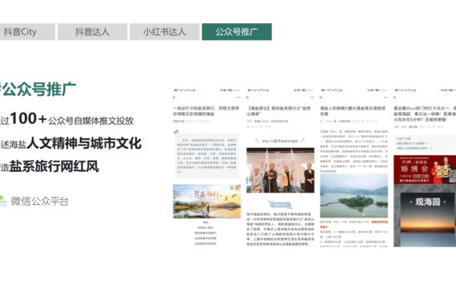This screenshot has width=456, height=288.
Task: Click the green 公众号推广 heading
Action: [x=39, y=90]
